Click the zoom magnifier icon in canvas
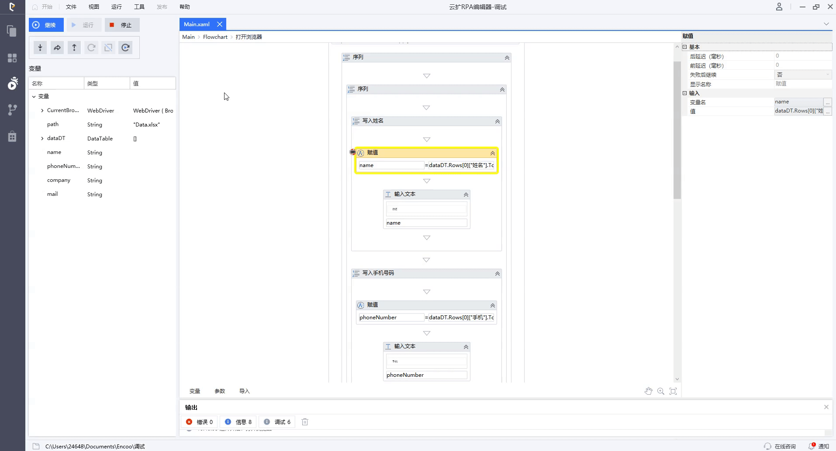The image size is (836, 451). tap(661, 391)
